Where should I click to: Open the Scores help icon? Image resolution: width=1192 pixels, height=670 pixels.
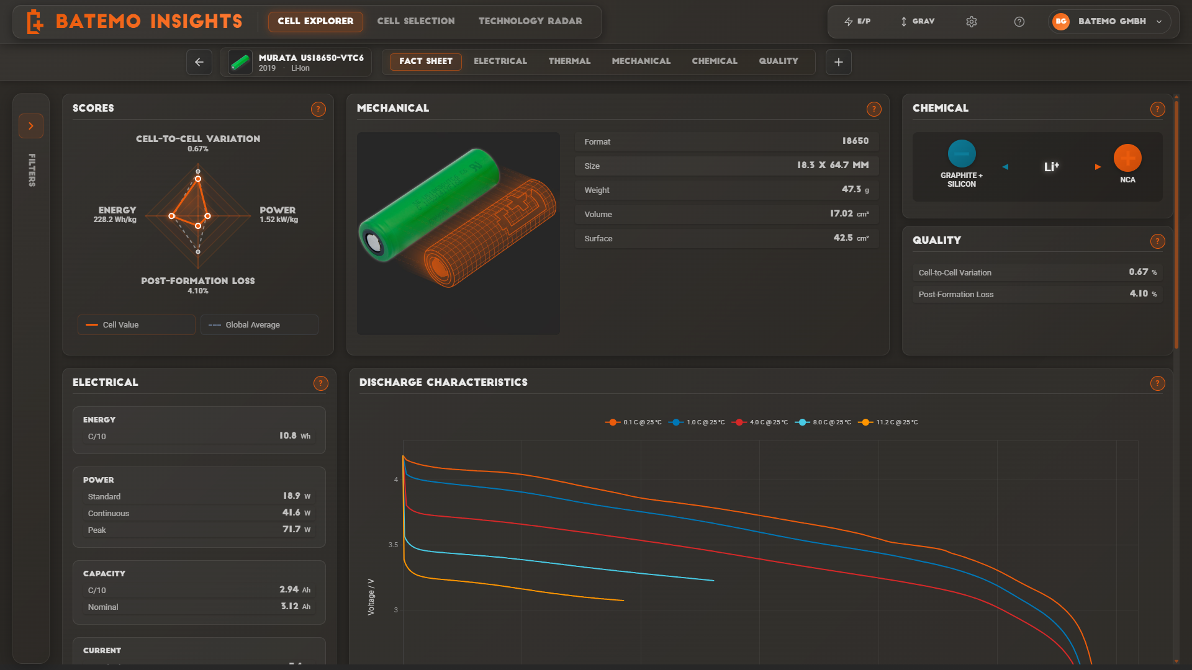point(318,109)
